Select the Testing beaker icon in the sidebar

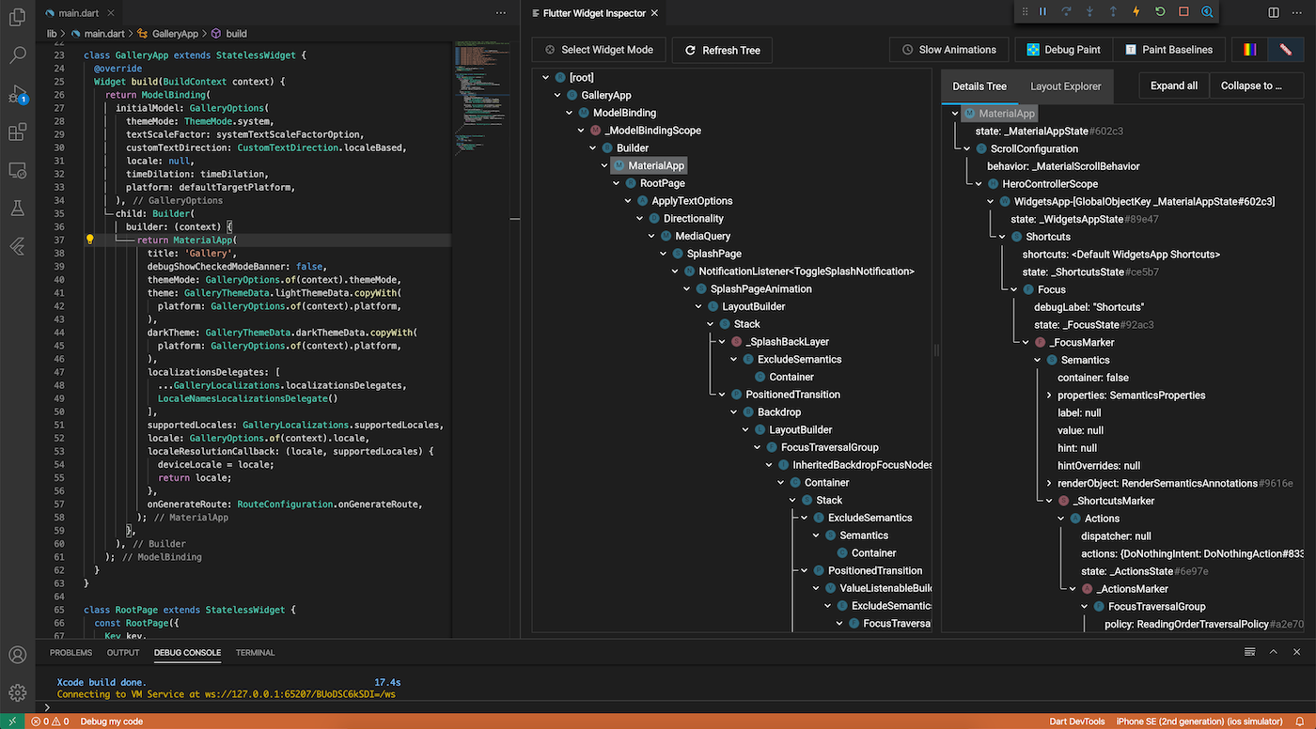pyautogui.click(x=19, y=206)
